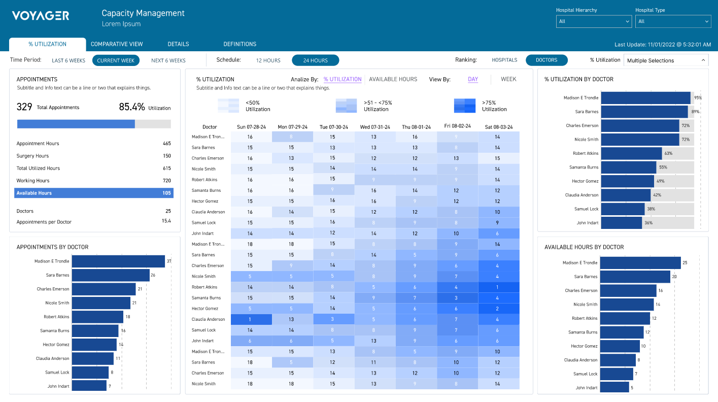Select the highlighted Available Hours row
Screen dimensions: 718x402
94,193
